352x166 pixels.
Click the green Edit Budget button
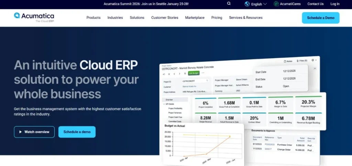tap(194, 73)
